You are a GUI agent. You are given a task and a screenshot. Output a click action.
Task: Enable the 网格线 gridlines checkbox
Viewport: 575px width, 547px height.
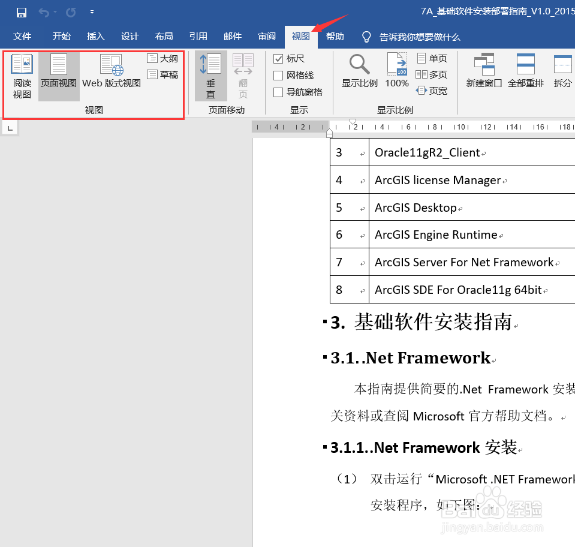(x=278, y=76)
